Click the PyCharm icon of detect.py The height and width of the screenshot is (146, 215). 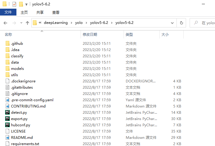tap(7, 113)
